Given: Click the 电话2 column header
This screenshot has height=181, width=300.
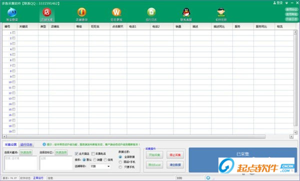Looking at the screenshot, I should coord(162,26).
